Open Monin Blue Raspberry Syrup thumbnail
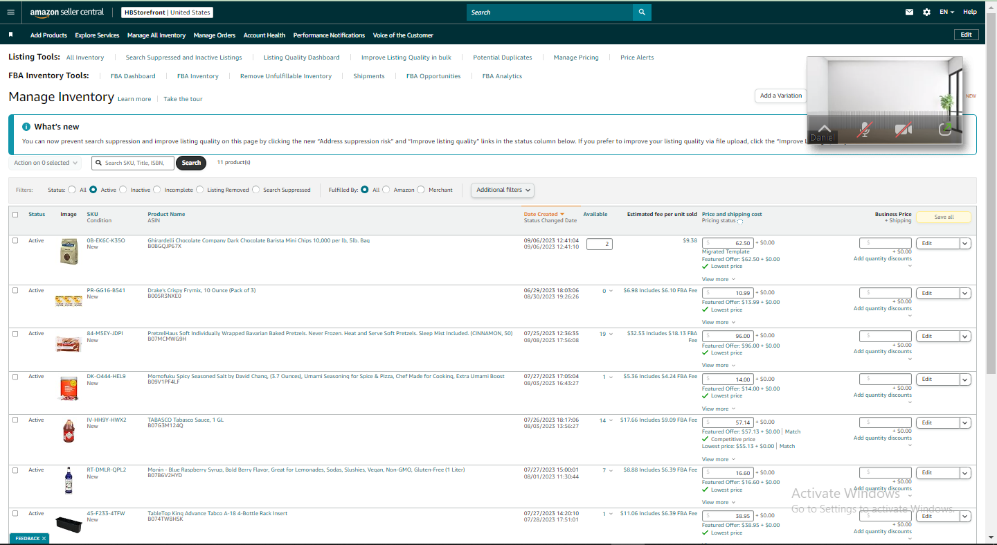997x545 pixels. click(x=69, y=481)
